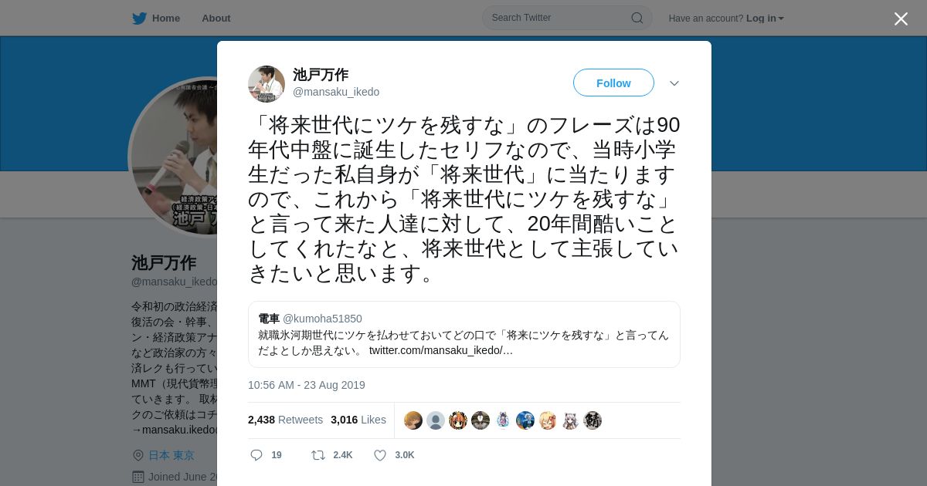Viewport: 927px width, 486px height.
Task: Open 池戸万作 profile avatar in tweet
Action: (267, 83)
